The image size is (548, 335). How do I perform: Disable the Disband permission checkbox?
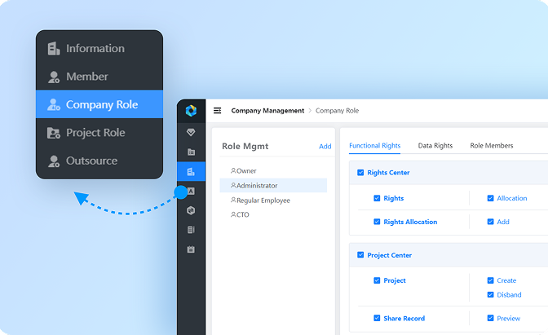pyautogui.click(x=490, y=295)
